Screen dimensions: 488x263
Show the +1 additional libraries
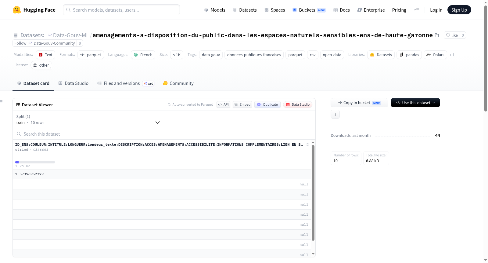pyautogui.click(x=452, y=55)
